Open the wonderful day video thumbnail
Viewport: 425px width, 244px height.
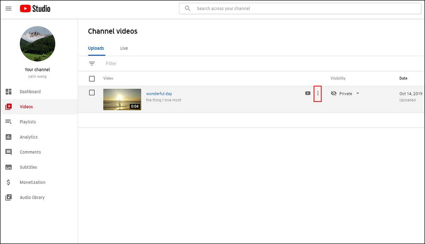(x=122, y=99)
